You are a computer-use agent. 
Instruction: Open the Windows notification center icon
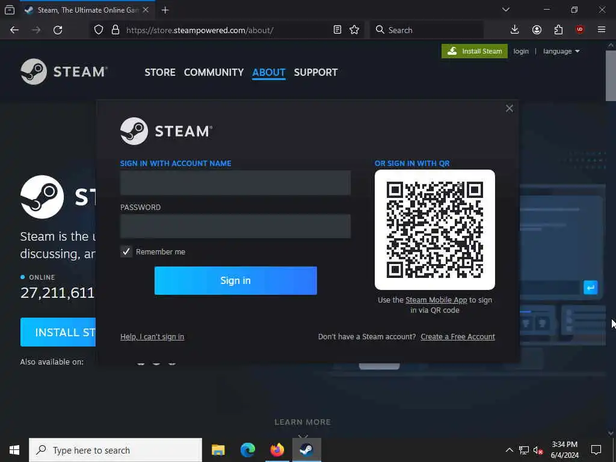(596, 450)
